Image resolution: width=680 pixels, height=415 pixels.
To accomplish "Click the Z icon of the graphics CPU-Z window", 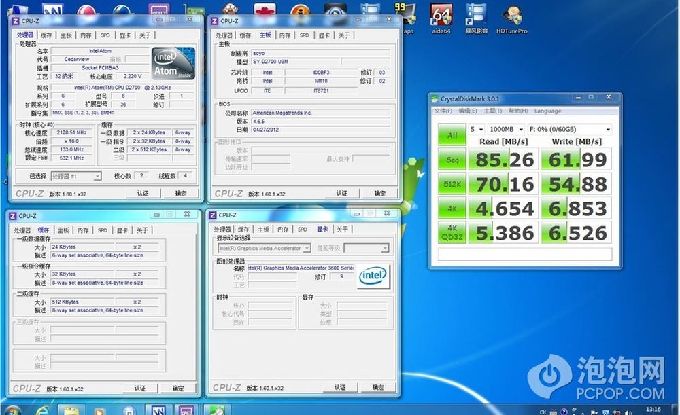I will coord(212,215).
